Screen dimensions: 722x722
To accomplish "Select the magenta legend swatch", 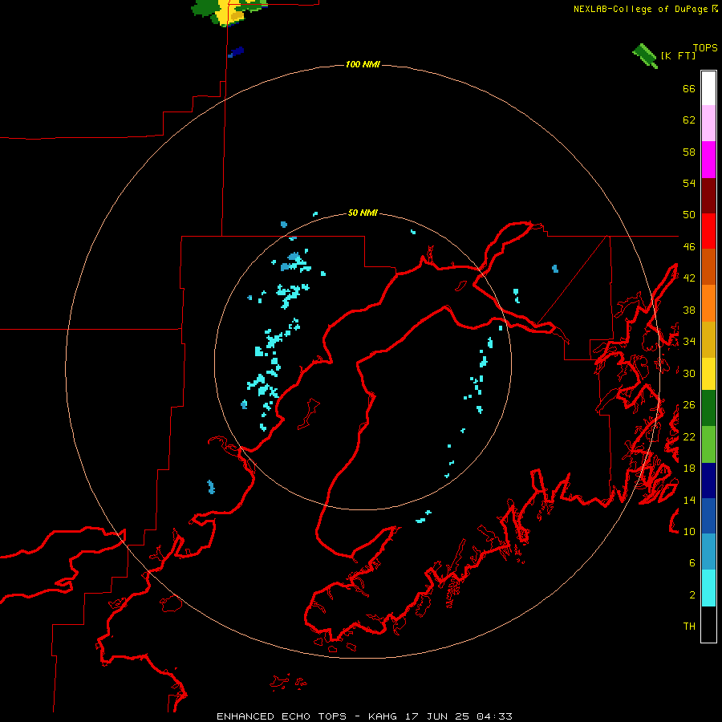I will pos(708,160).
